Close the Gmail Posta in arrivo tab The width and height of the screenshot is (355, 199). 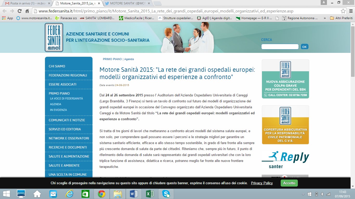pyautogui.click(x=49, y=3)
